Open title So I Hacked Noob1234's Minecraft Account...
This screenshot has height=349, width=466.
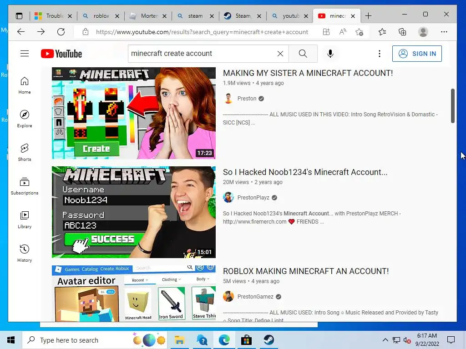[305, 172]
